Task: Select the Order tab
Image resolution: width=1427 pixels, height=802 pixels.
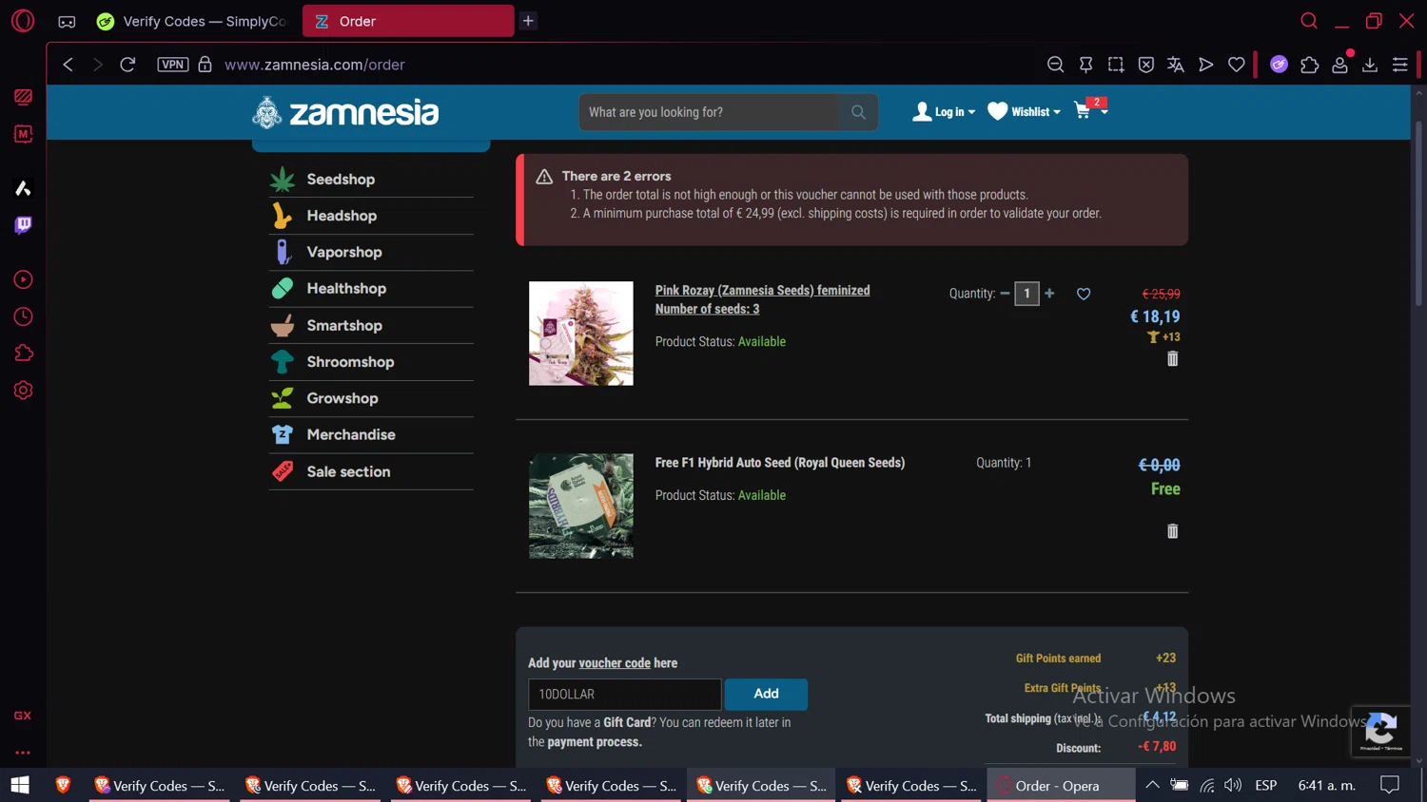Action: pyautogui.click(x=408, y=21)
